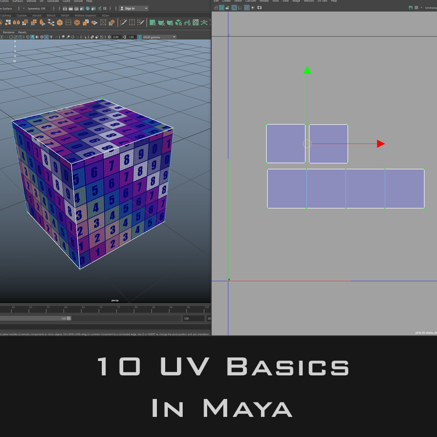Open the UV Editor Textures menu

click(309, 1)
